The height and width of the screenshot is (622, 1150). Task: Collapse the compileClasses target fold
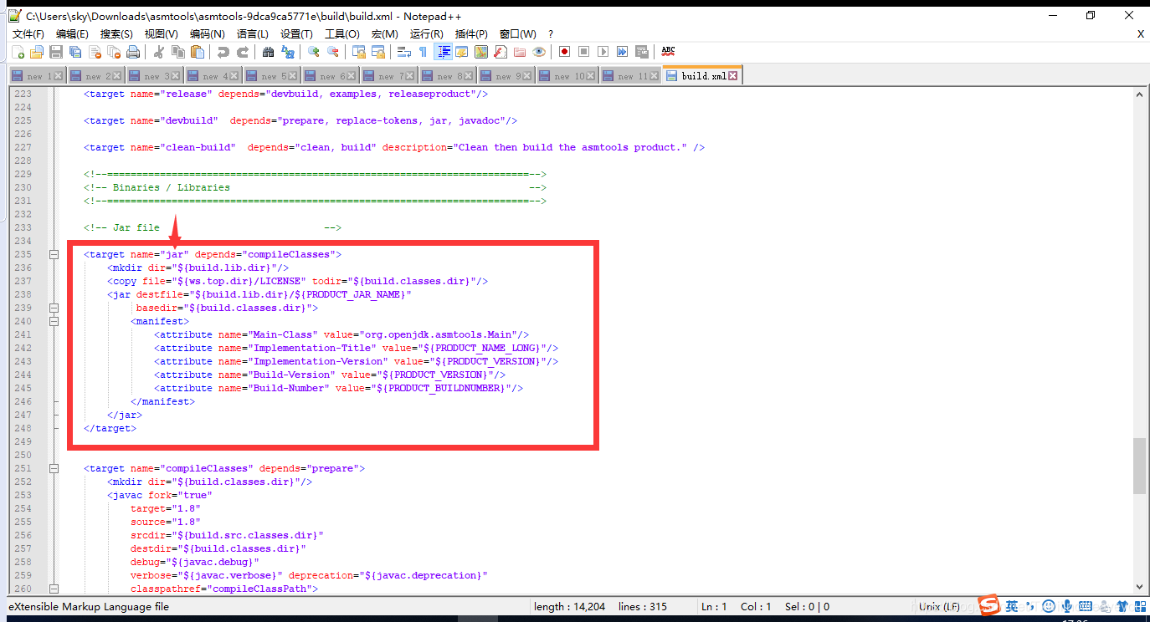tap(54, 468)
